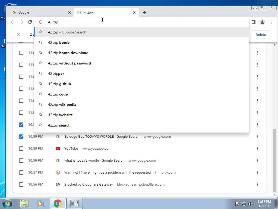Viewport: 278px width, 209px height.
Task: Open the Windows Start menu
Action: [x=7, y=204]
